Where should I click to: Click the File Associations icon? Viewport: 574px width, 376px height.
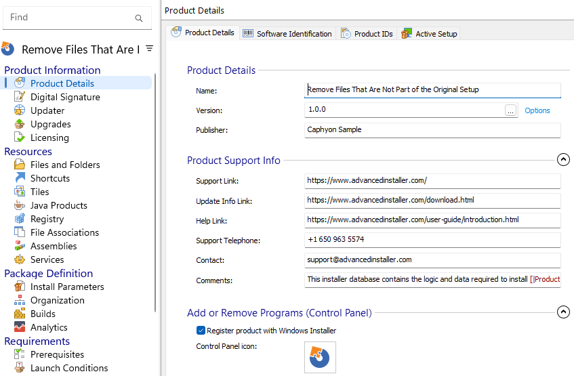[x=20, y=232]
